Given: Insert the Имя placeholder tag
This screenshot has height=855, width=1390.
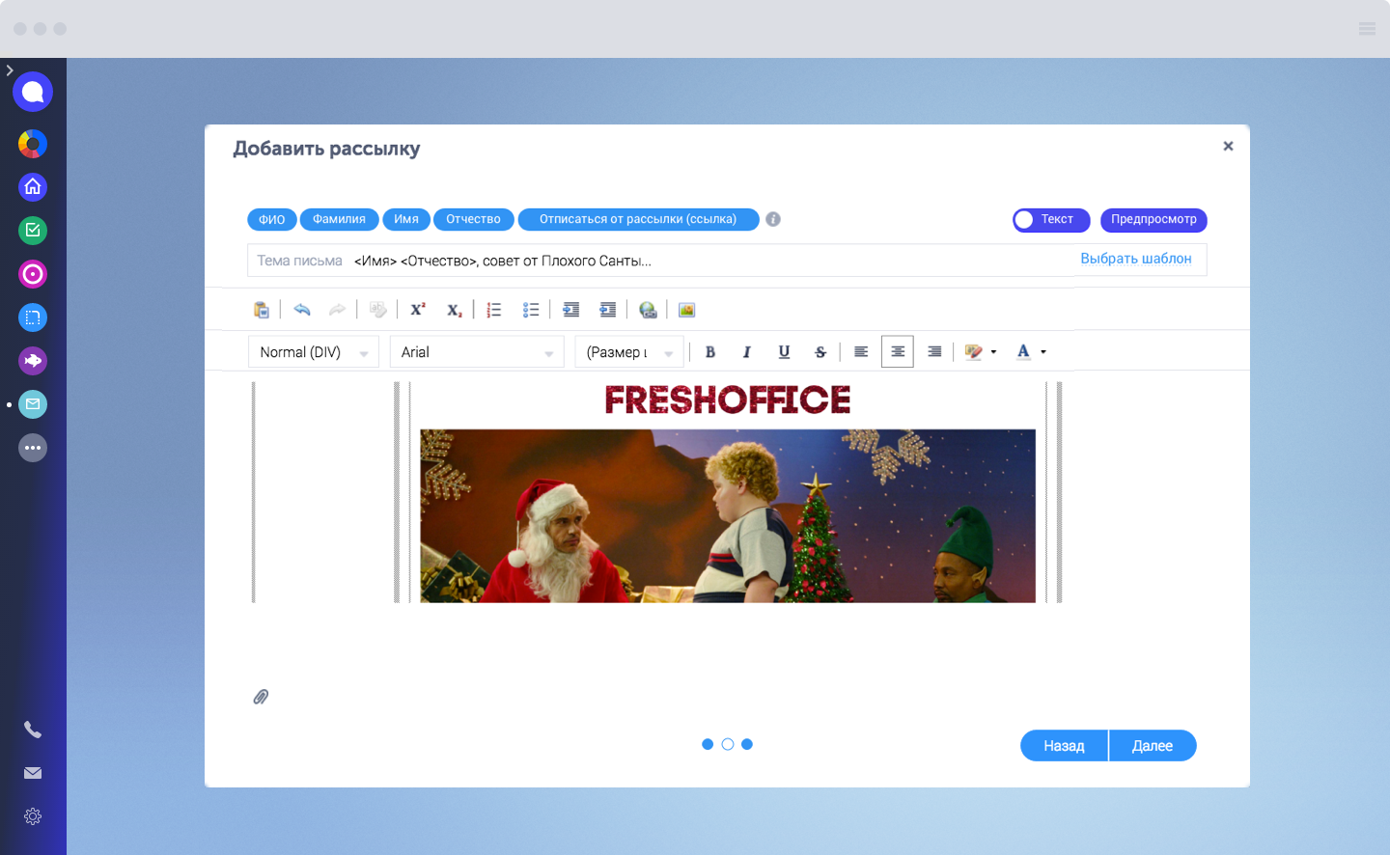Looking at the screenshot, I should coord(406,220).
